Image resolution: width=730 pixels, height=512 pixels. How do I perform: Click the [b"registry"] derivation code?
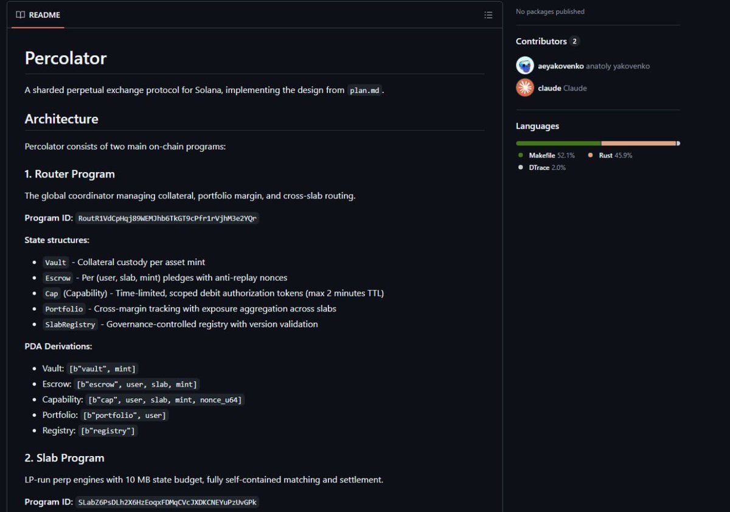point(107,431)
